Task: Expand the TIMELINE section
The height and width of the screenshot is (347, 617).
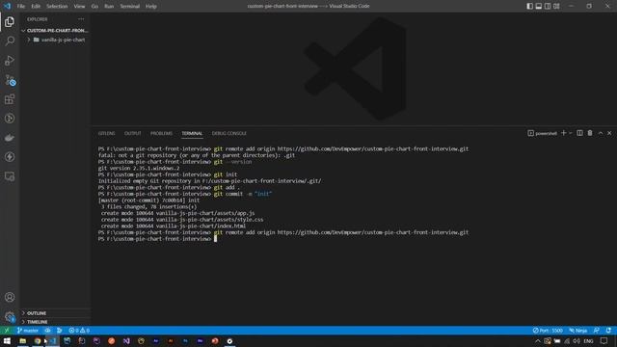Action: click(x=38, y=322)
